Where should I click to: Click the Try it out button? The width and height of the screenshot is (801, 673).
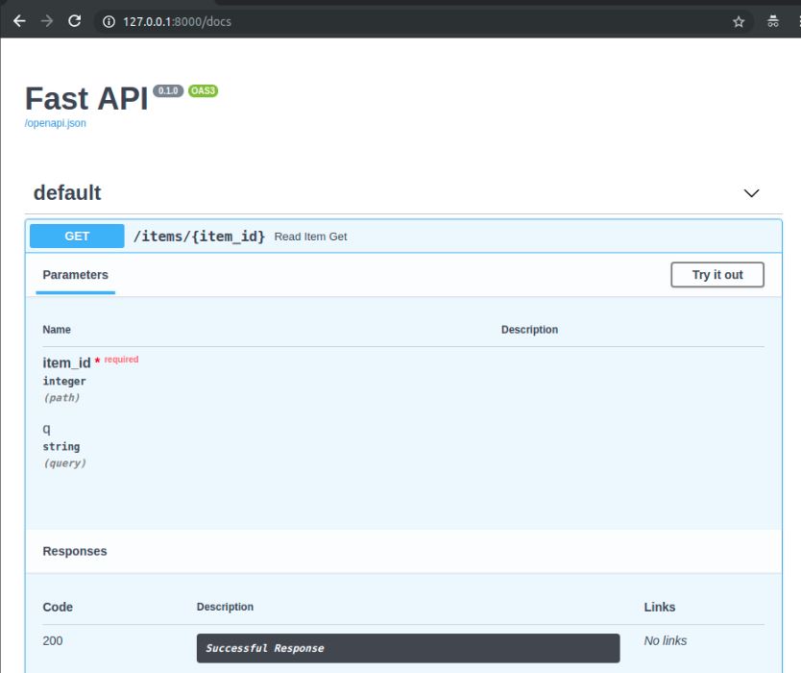tap(716, 274)
